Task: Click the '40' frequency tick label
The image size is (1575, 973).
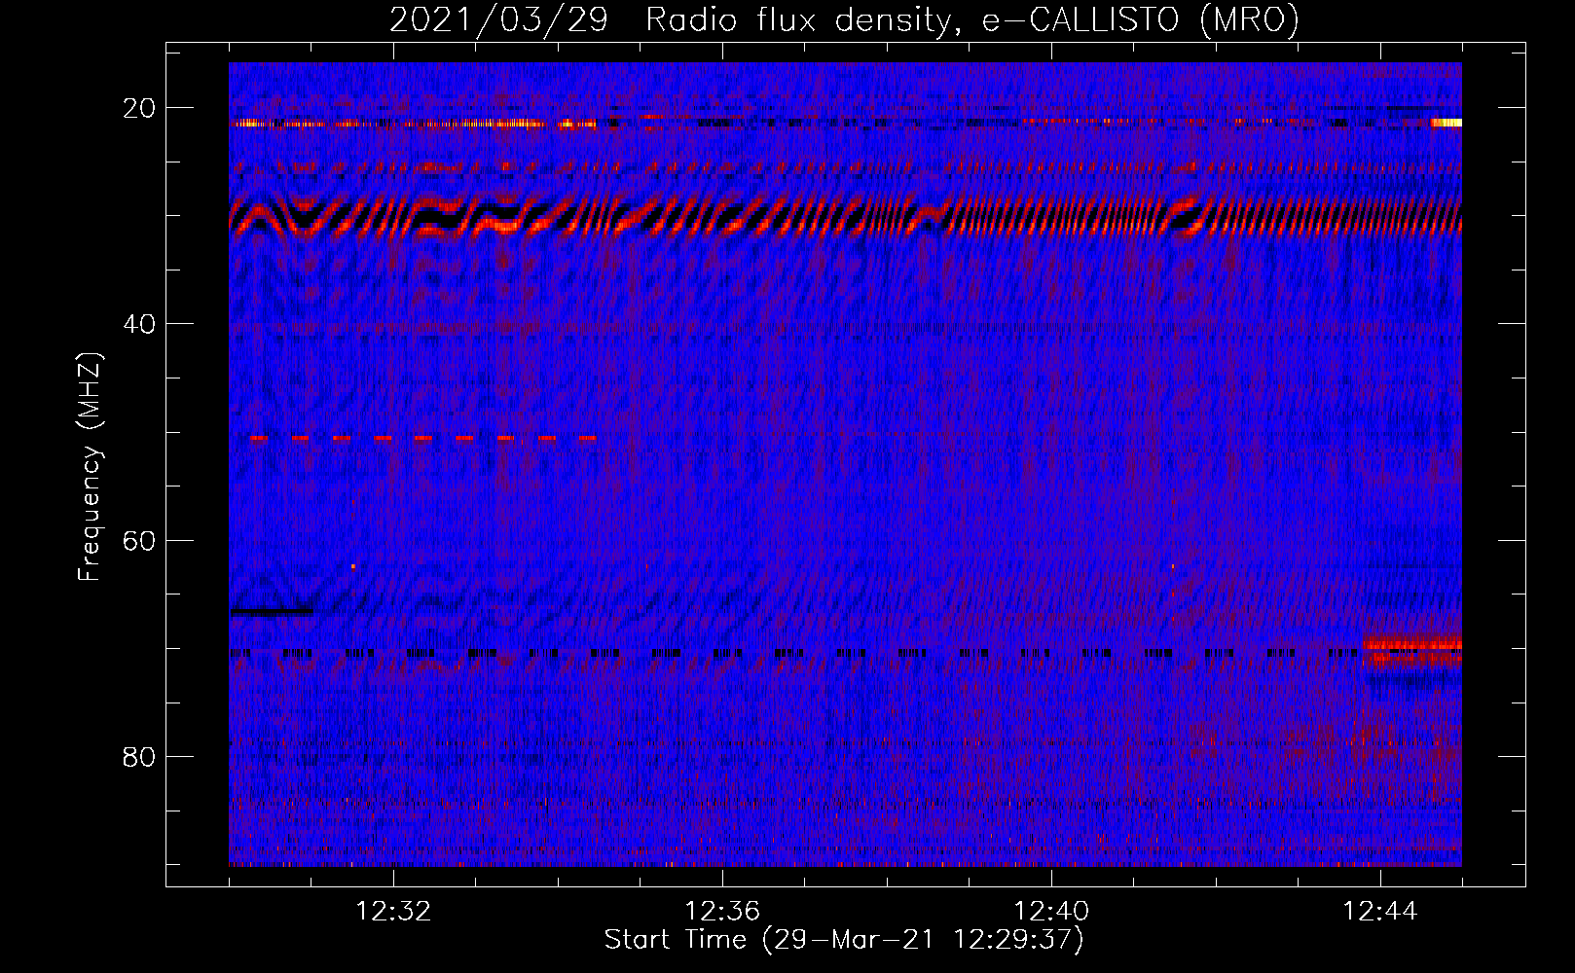Action: 139,324
